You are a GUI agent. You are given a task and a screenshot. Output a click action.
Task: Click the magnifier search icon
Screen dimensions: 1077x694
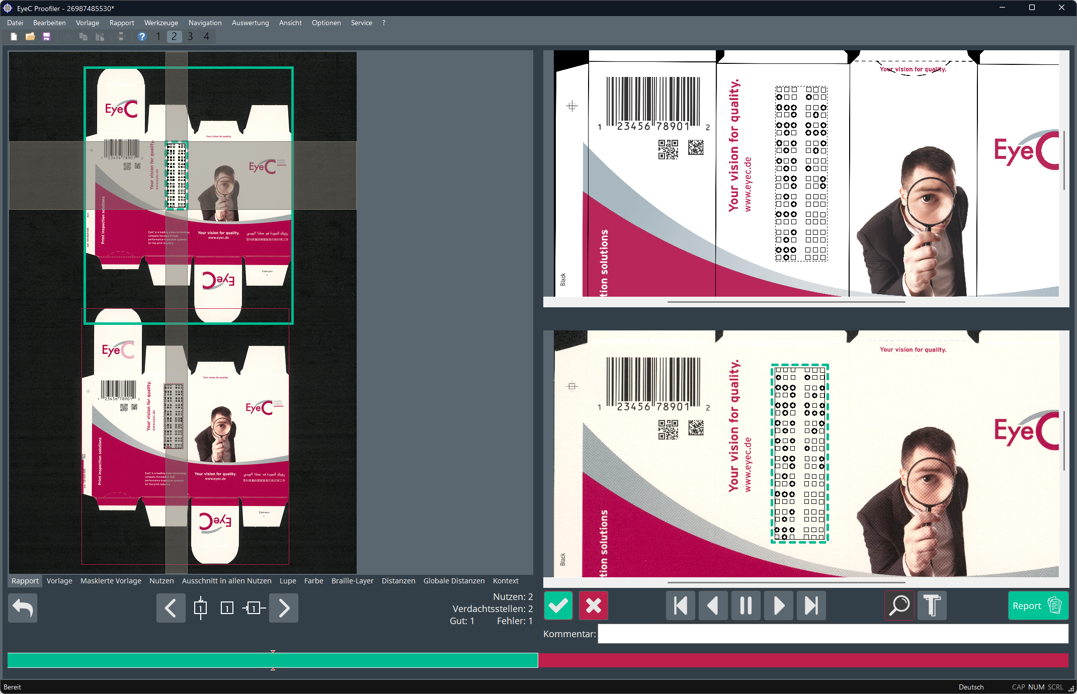(x=899, y=605)
